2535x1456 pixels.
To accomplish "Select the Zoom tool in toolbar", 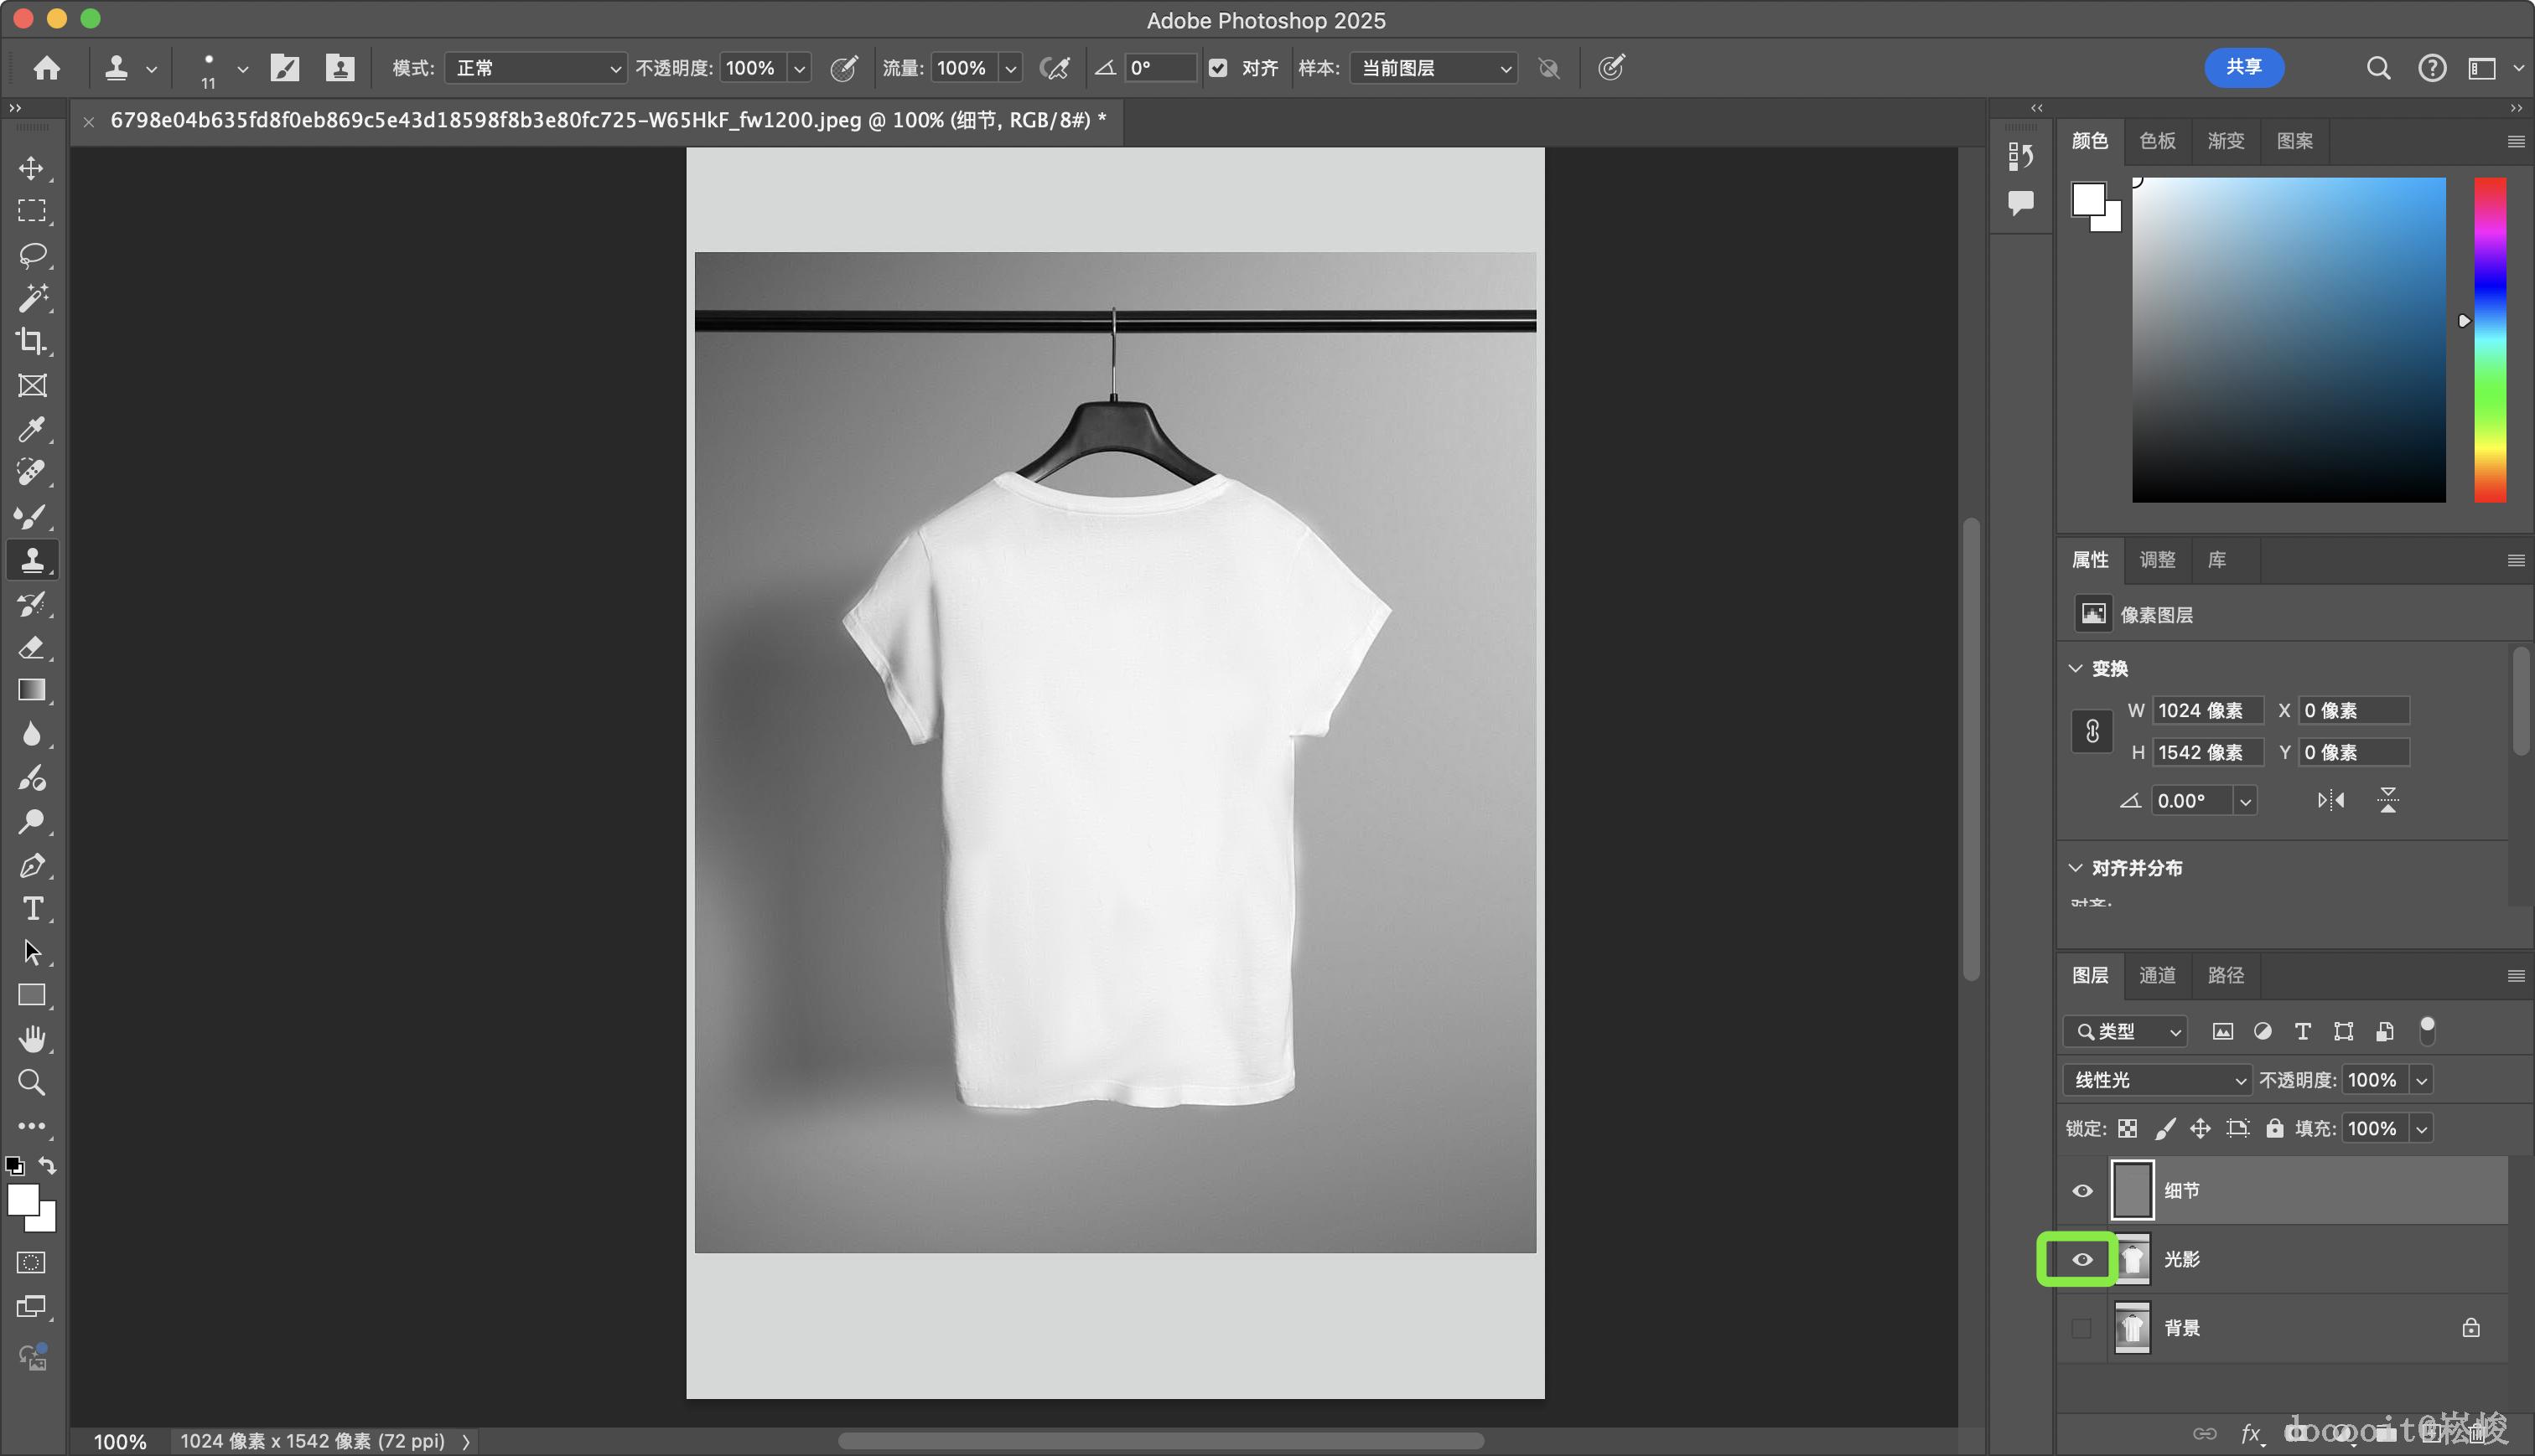I will point(31,1082).
